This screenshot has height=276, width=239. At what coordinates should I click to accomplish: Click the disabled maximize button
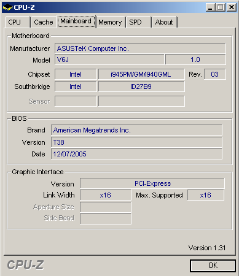click(x=221, y=7)
